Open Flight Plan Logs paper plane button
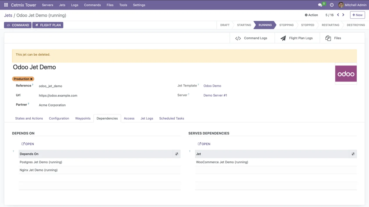Viewport: 369px width, 207px height. pos(297,38)
